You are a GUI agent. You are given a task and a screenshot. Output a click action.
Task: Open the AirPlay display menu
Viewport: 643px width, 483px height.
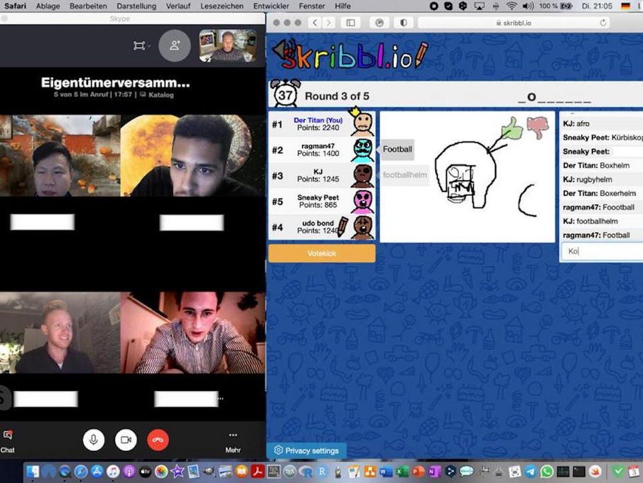(479, 6)
